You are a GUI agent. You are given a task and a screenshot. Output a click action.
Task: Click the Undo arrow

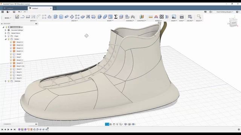tap(19, 12)
